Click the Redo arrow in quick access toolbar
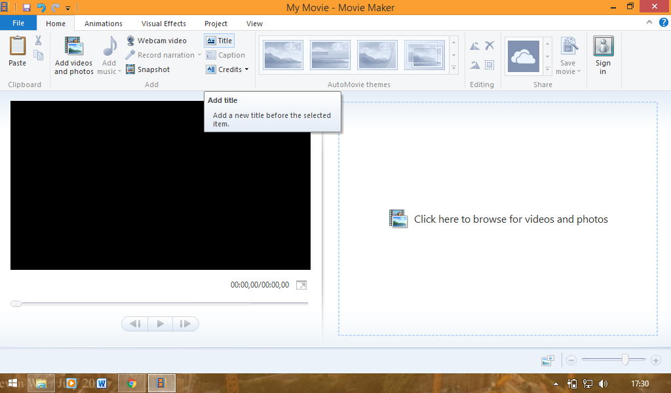This screenshot has height=393, width=671. pyautogui.click(x=55, y=8)
